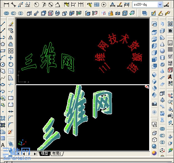Click the Dimension Text Edit icon

pyautogui.click(x=120, y=5)
